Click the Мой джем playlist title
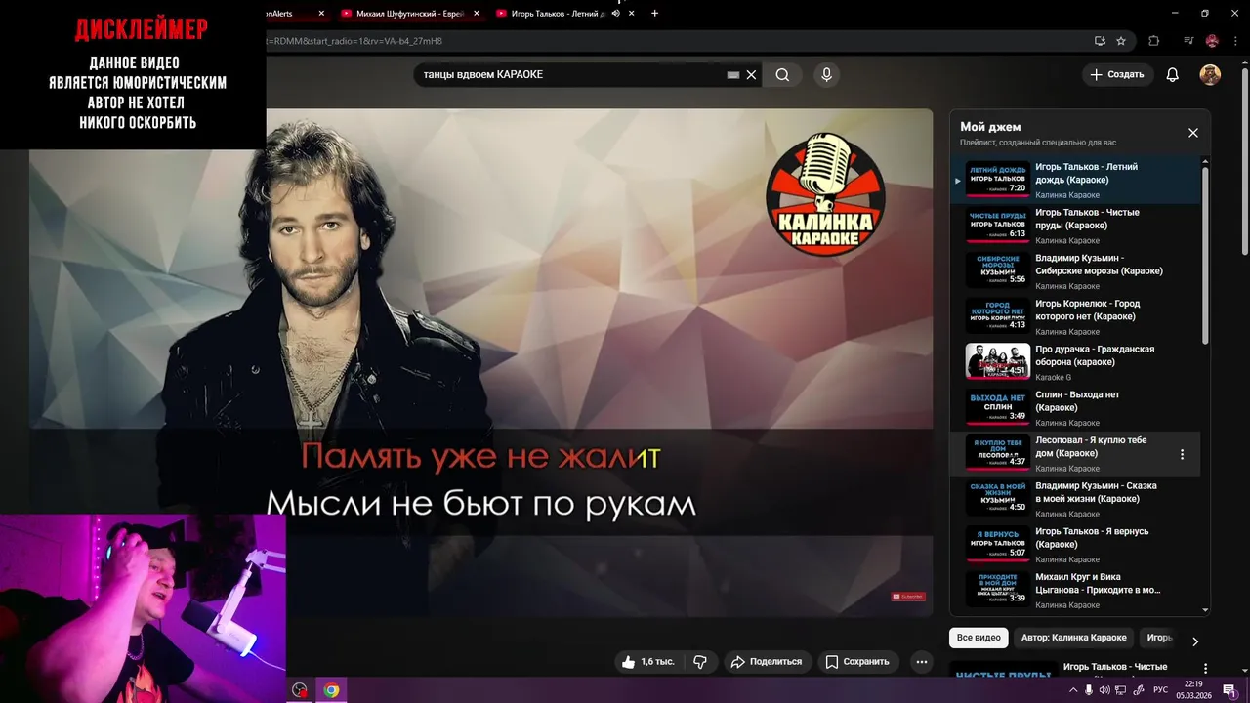The image size is (1250, 703). point(990,127)
